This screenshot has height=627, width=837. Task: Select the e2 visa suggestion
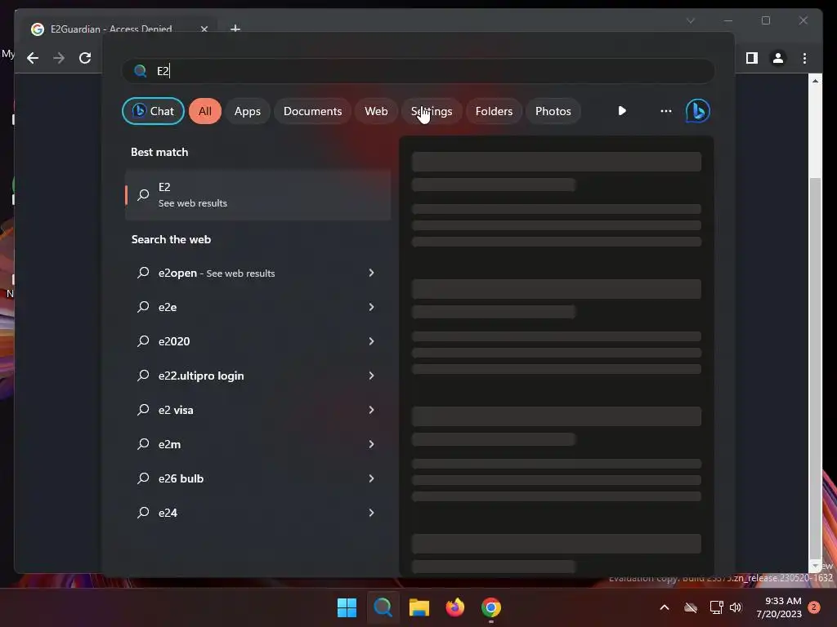(x=257, y=410)
